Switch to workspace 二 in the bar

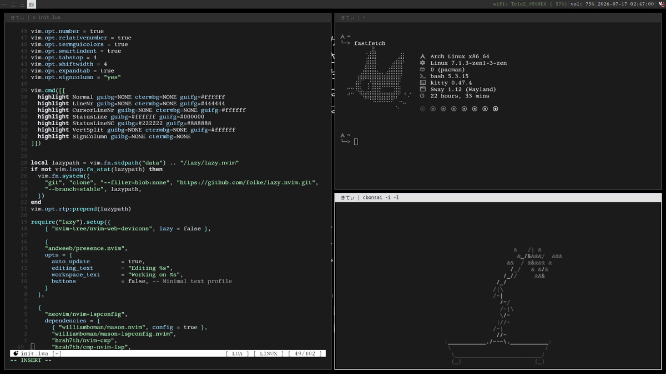tap(13, 4)
